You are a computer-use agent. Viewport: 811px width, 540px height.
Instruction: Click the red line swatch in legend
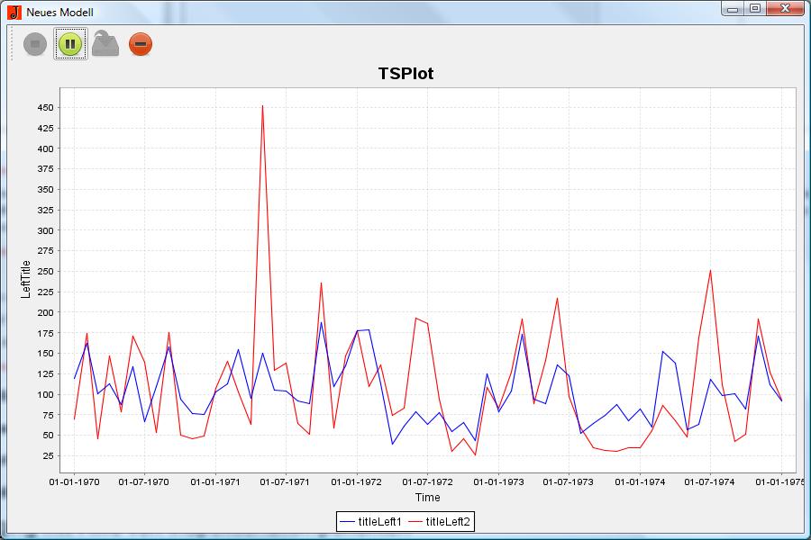[415, 521]
